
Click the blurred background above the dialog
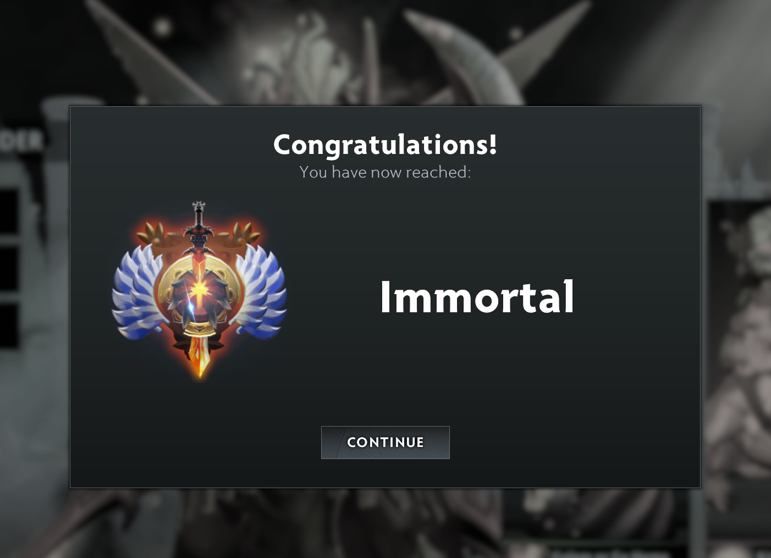[x=385, y=52]
